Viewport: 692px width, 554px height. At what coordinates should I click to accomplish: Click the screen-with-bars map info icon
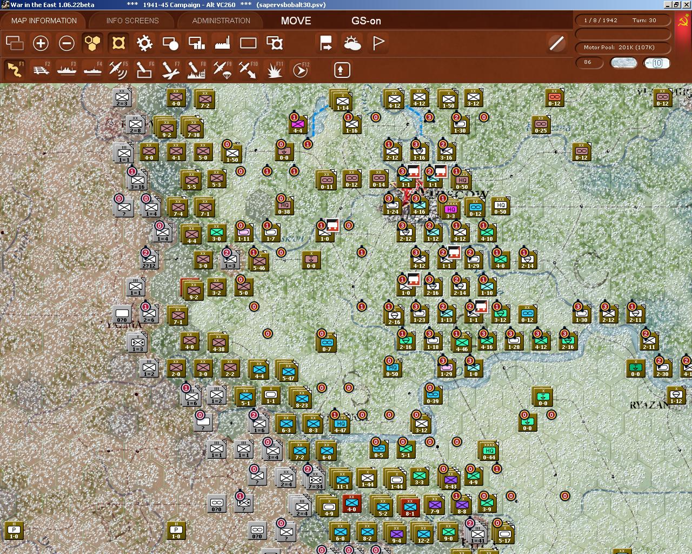tap(196, 43)
